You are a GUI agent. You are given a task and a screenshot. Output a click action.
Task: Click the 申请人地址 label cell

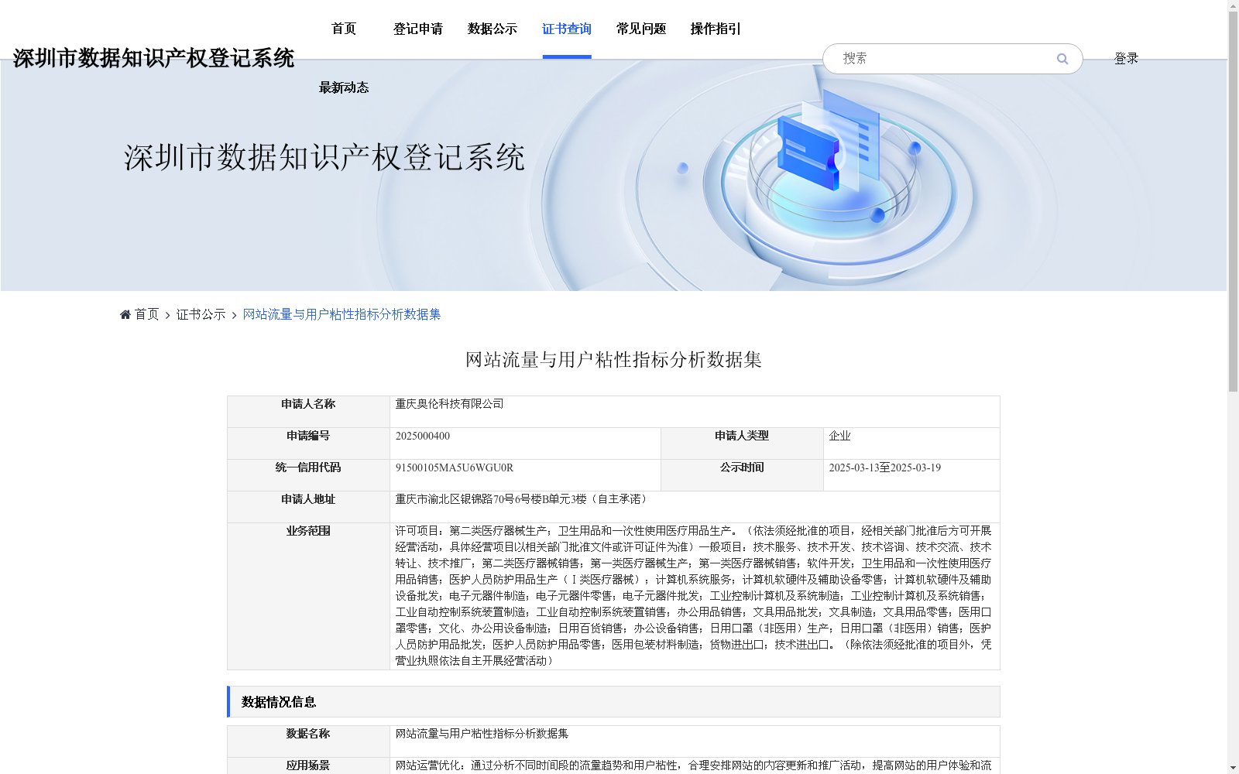pyautogui.click(x=308, y=507)
